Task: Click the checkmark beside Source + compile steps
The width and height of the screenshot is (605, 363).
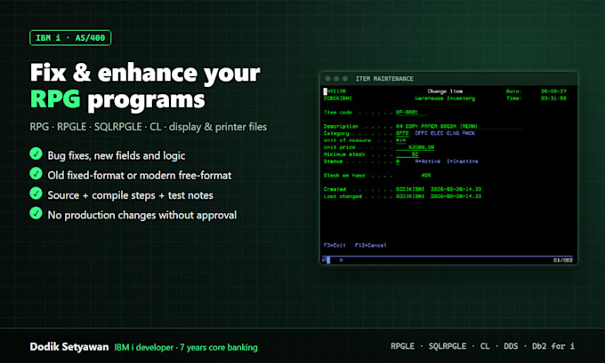Action: pos(36,193)
